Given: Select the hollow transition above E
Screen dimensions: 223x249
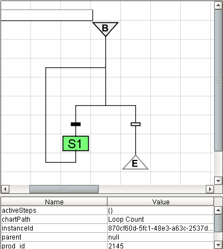Looking at the screenshot, I should [135, 124].
